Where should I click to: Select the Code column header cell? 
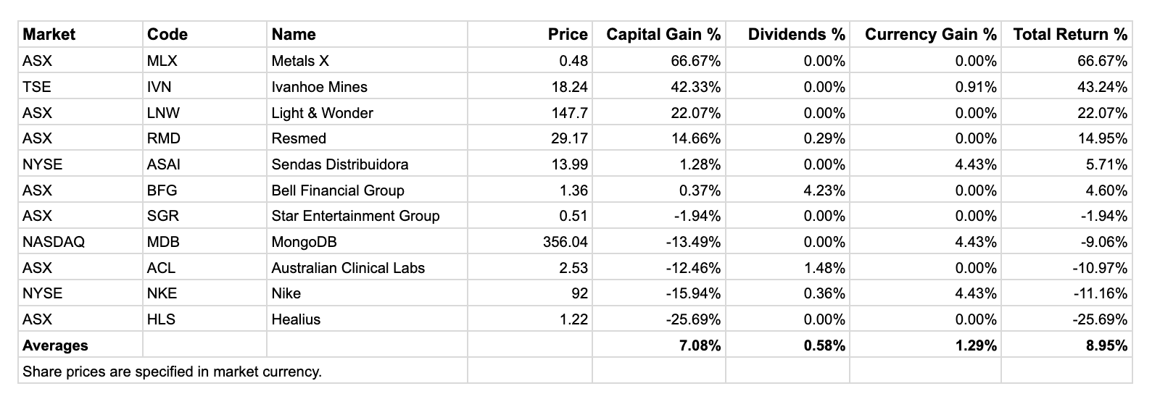[x=167, y=35]
